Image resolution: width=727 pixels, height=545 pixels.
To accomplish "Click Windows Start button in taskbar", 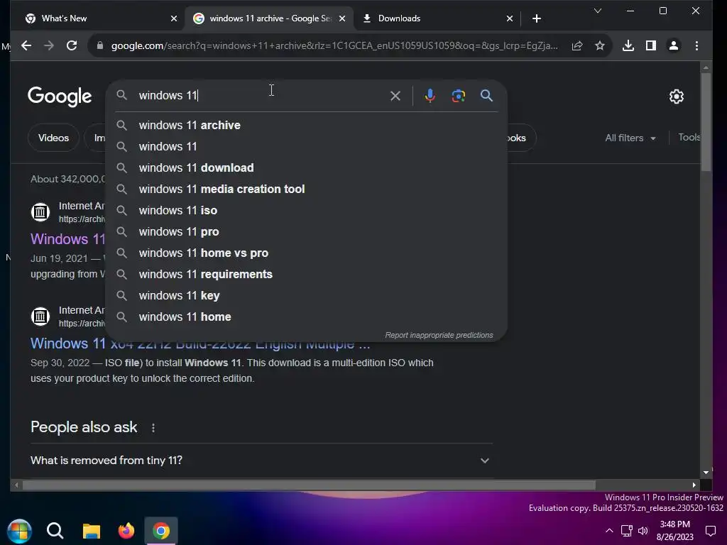I will click(19, 531).
